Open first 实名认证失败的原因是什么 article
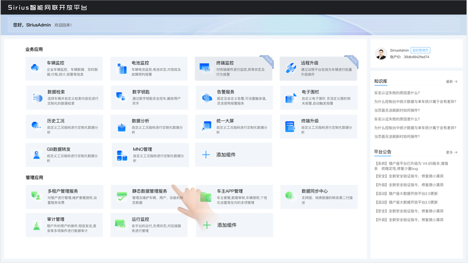 [x=397, y=93]
